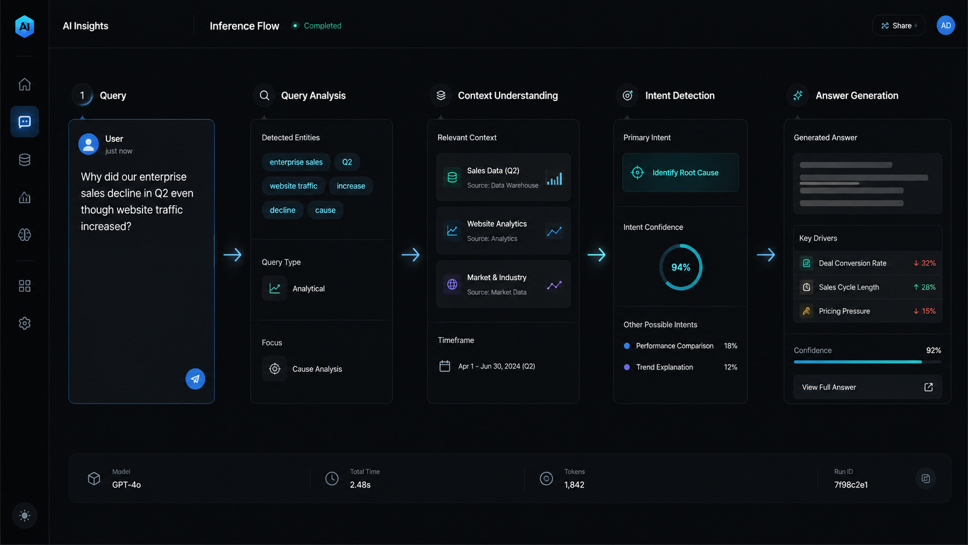968x545 pixels.
Task: Click the Performance Comparison blue dot
Action: (626, 346)
